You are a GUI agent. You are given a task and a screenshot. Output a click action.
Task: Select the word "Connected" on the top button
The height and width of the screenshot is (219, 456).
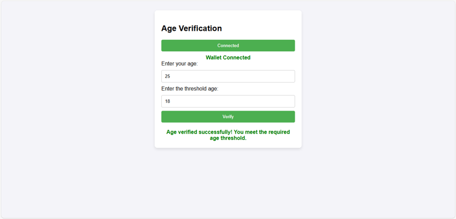228,46
